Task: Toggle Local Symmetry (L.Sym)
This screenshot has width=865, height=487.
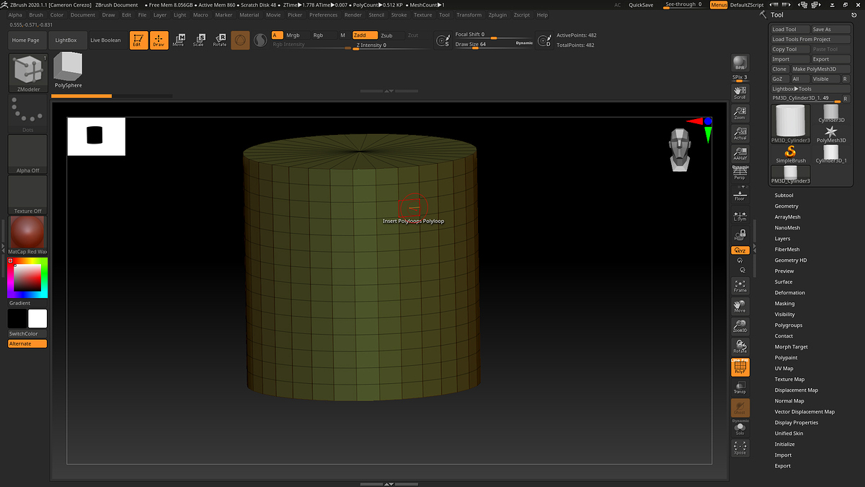Action: click(x=740, y=214)
